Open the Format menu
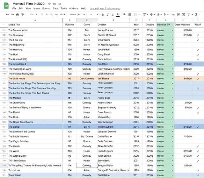The image size is (204, 178). point(46,9)
